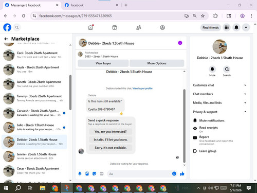The width and height of the screenshot is (257, 193).
Task: Expand Chat members section
Action: (x=219, y=94)
